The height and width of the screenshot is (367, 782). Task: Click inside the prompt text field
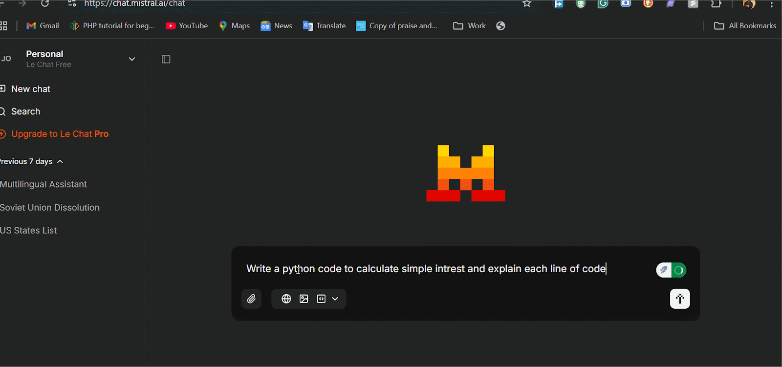click(x=426, y=269)
